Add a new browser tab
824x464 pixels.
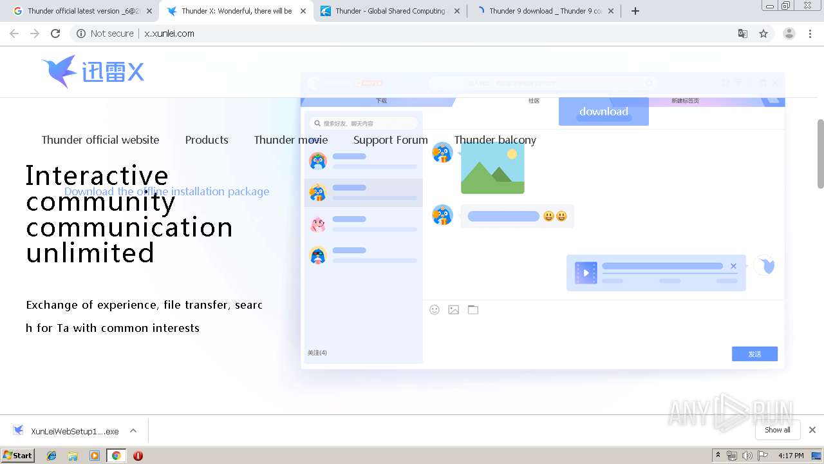tap(635, 11)
